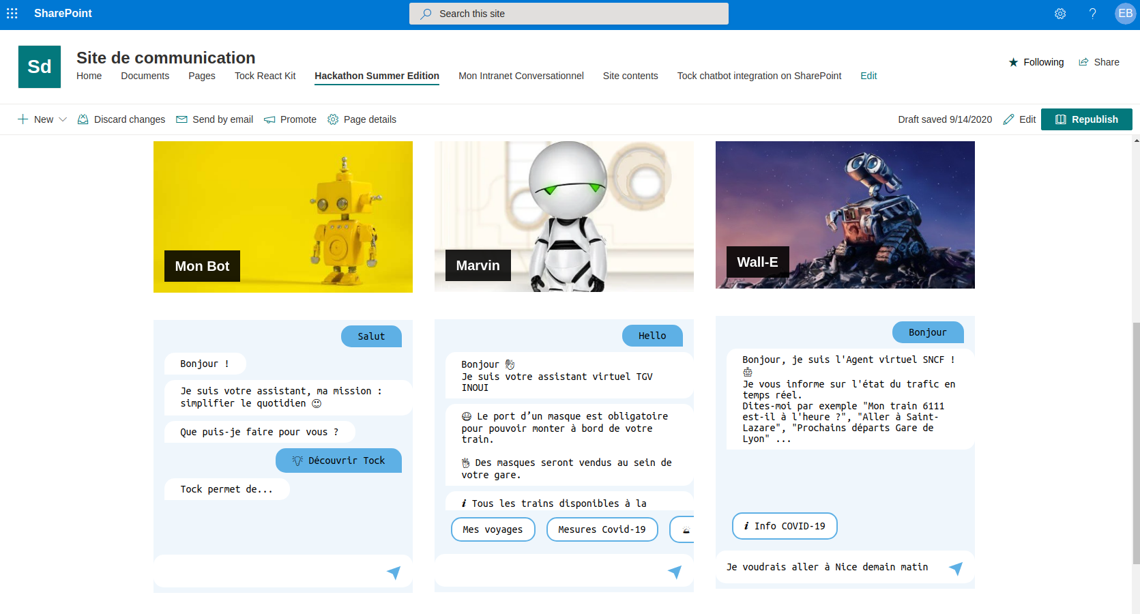Click the Wall-E chat input text
This screenshot has width=1140, height=614.
click(x=827, y=567)
